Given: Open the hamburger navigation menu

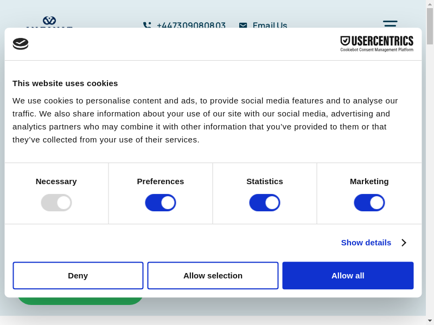Looking at the screenshot, I should 390,24.
